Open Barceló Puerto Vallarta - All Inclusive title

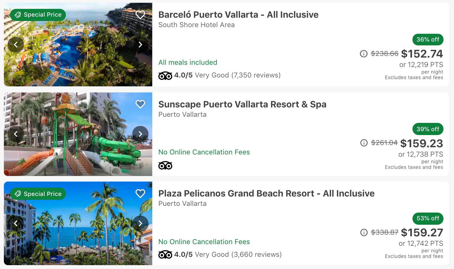pyautogui.click(x=238, y=15)
